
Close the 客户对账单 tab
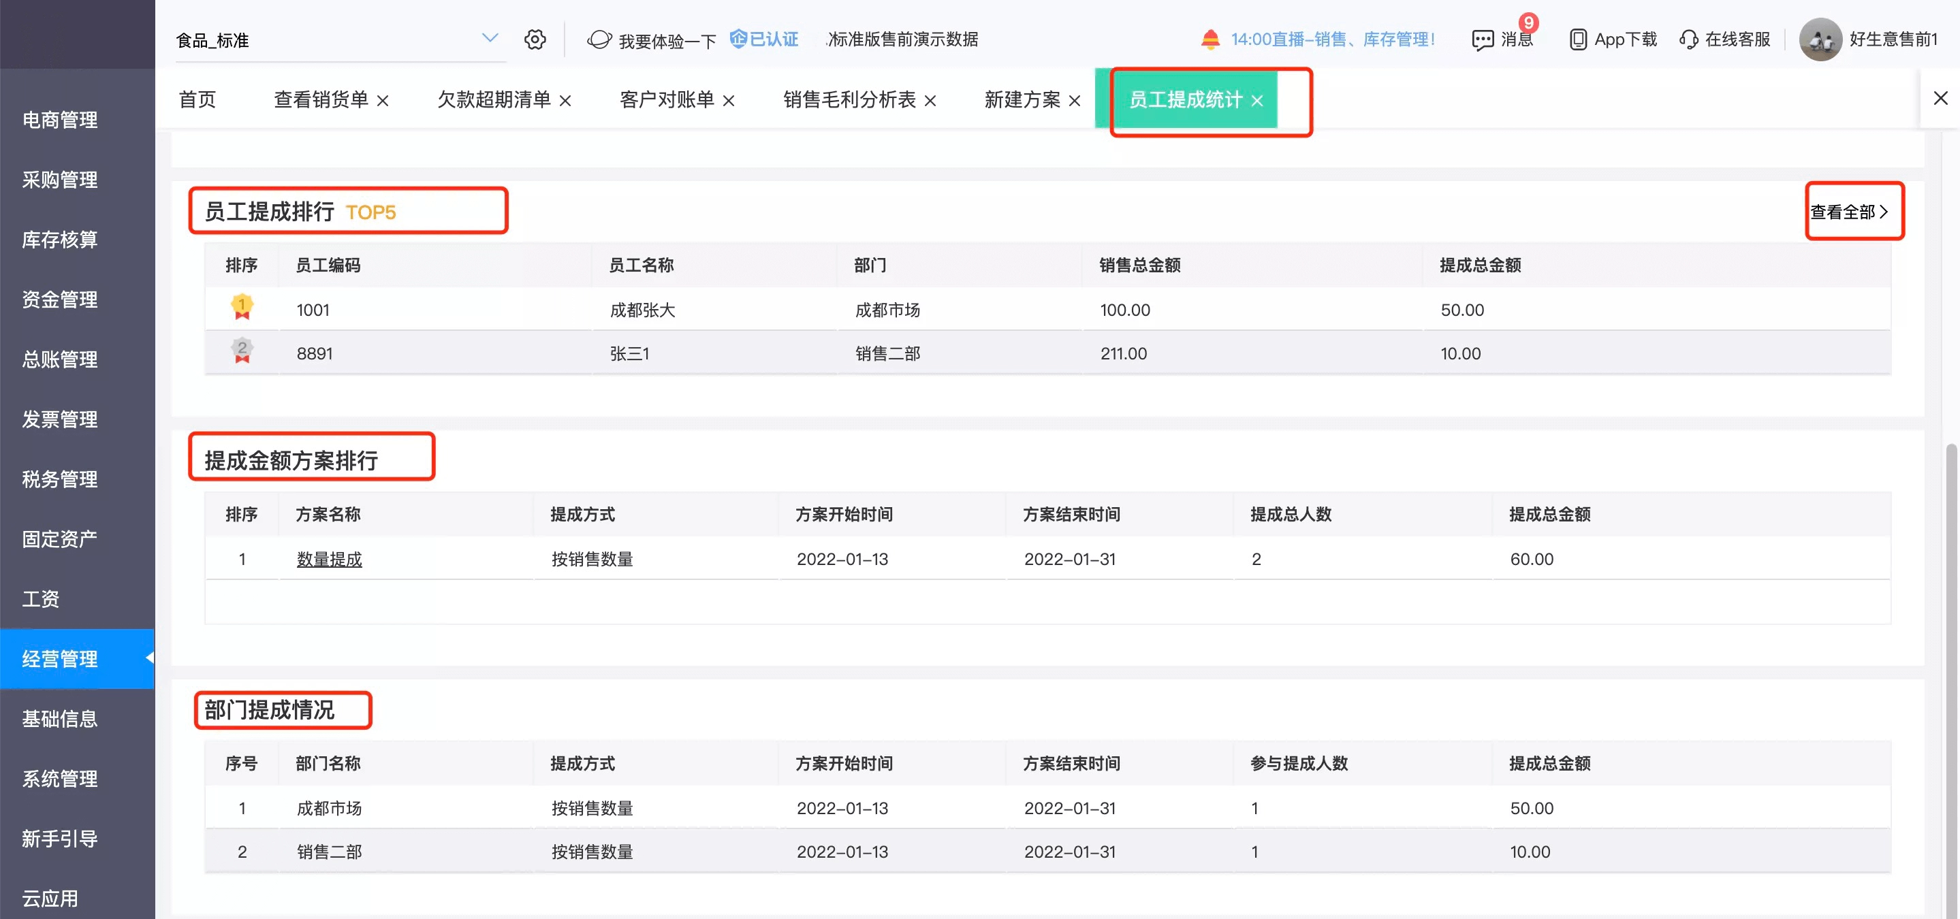tap(728, 101)
